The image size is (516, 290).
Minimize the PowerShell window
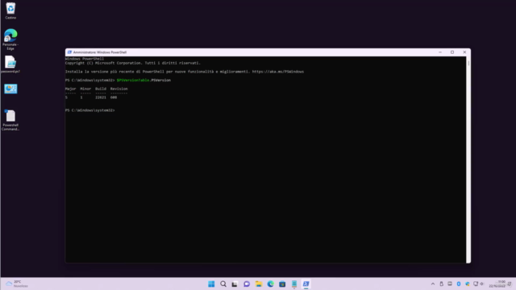(x=440, y=52)
